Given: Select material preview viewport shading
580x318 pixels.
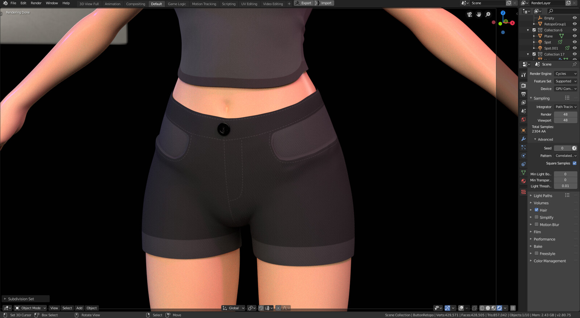Looking at the screenshot, I should tap(494, 308).
